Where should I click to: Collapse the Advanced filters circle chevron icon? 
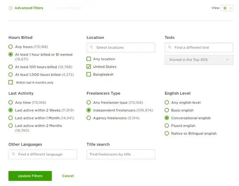click(11, 8)
